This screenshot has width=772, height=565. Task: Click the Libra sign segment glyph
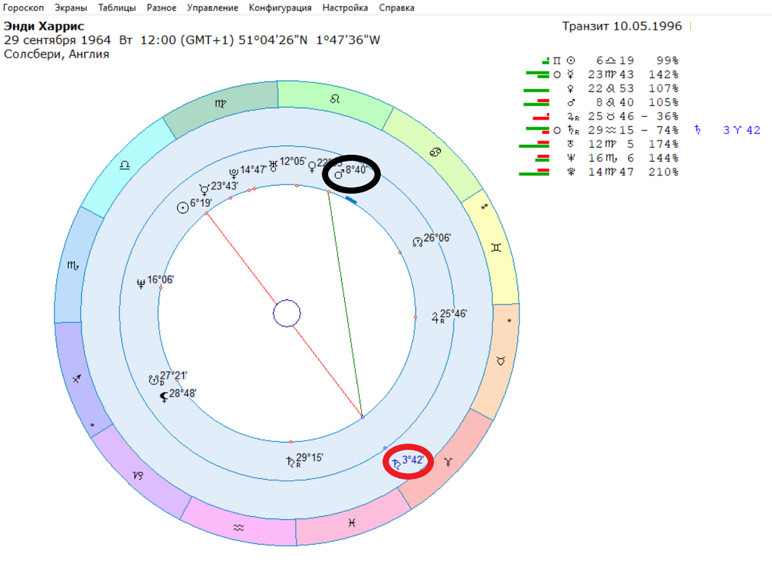click(124, 165)
